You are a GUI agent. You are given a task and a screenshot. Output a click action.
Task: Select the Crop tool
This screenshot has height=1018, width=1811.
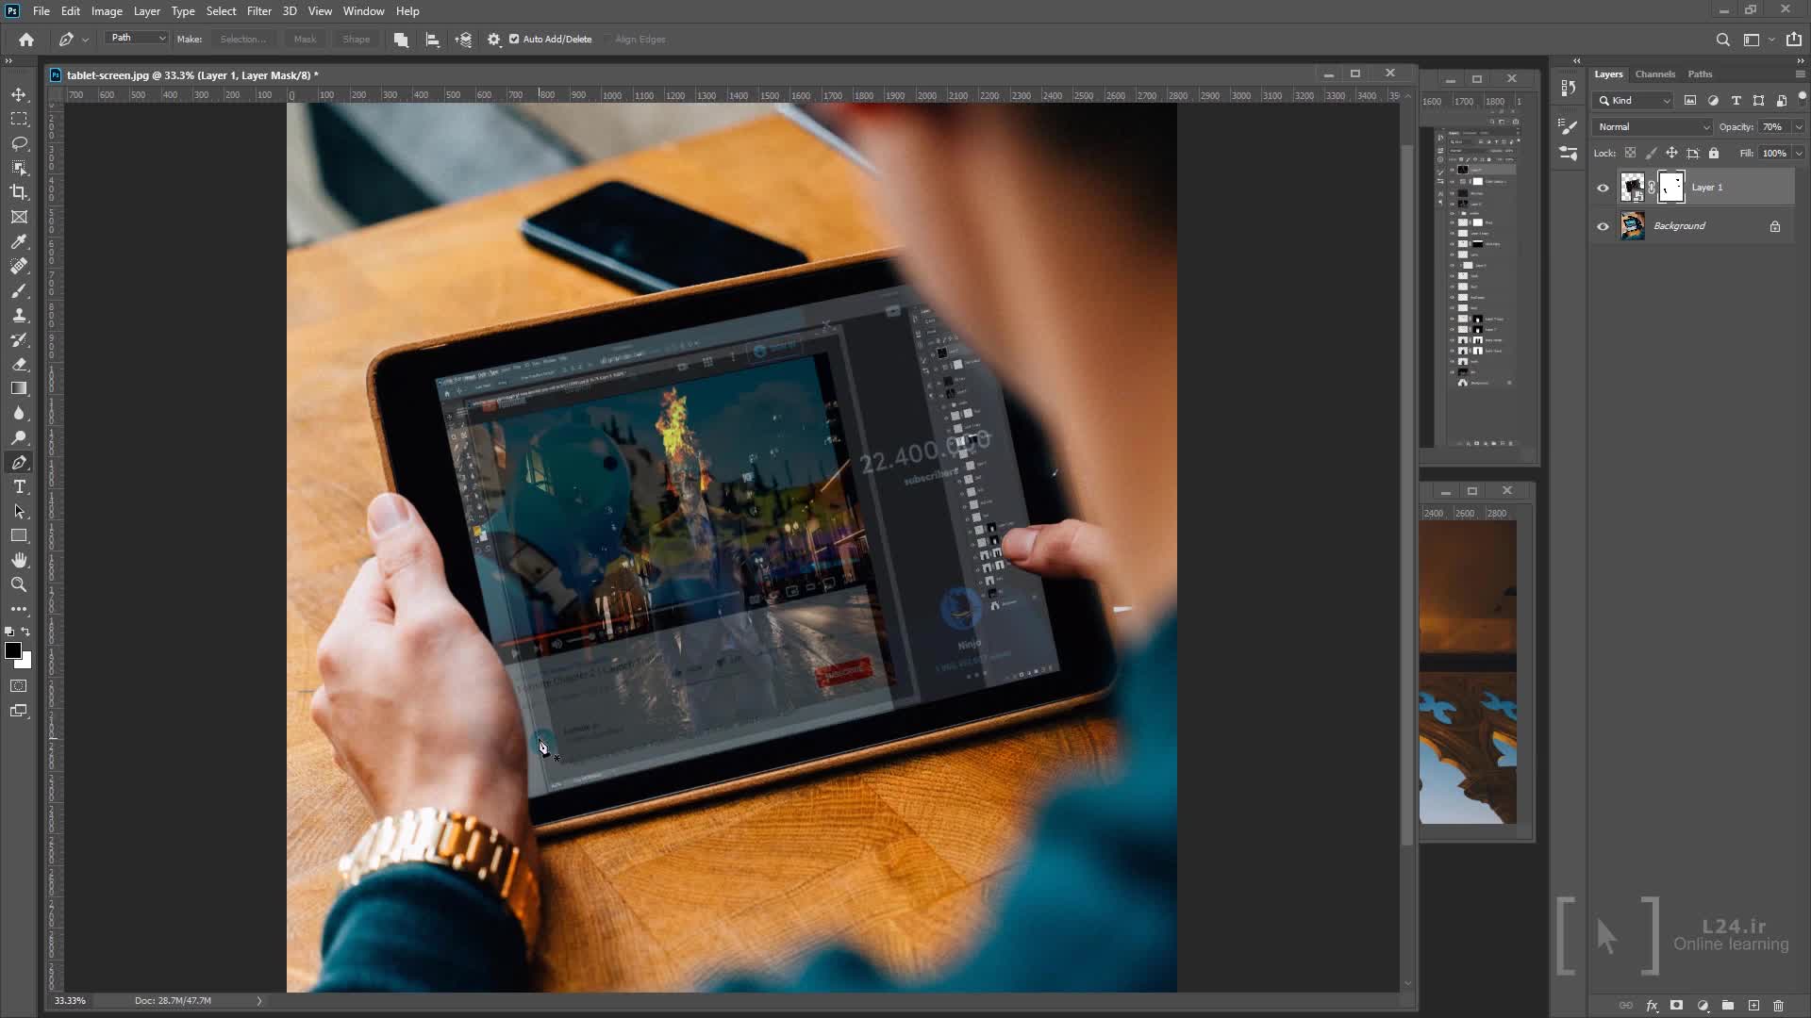[19, 192]
